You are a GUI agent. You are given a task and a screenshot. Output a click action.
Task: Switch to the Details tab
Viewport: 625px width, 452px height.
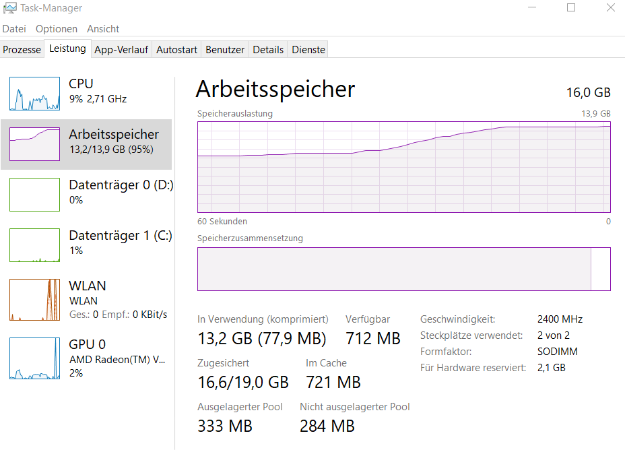(x=268, y=50)
